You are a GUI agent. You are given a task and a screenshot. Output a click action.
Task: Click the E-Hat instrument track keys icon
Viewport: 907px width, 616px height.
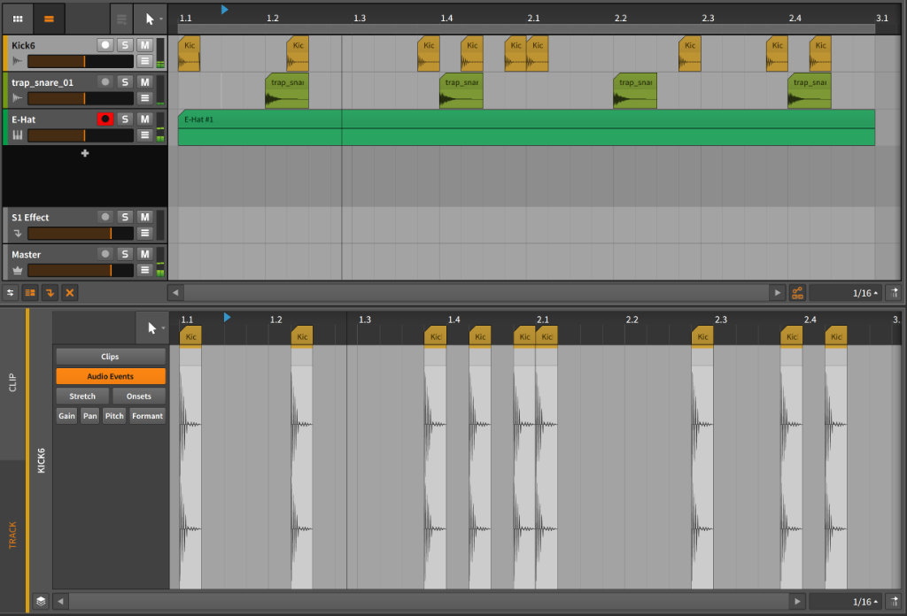[x=18, y=135]
